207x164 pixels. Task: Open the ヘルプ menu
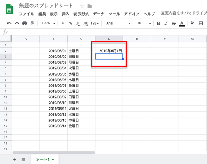click(x=149, y=14)
